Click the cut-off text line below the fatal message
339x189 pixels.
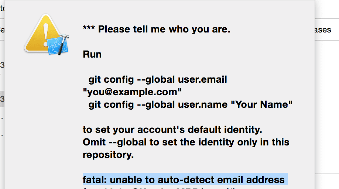(159, 188)
